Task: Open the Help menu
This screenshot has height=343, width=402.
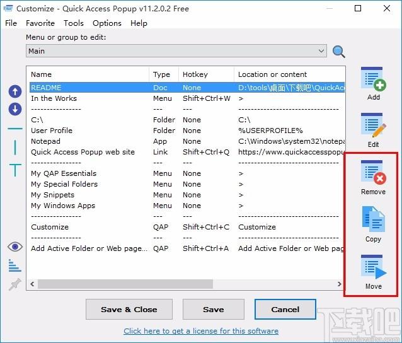Action: point(139,23)
